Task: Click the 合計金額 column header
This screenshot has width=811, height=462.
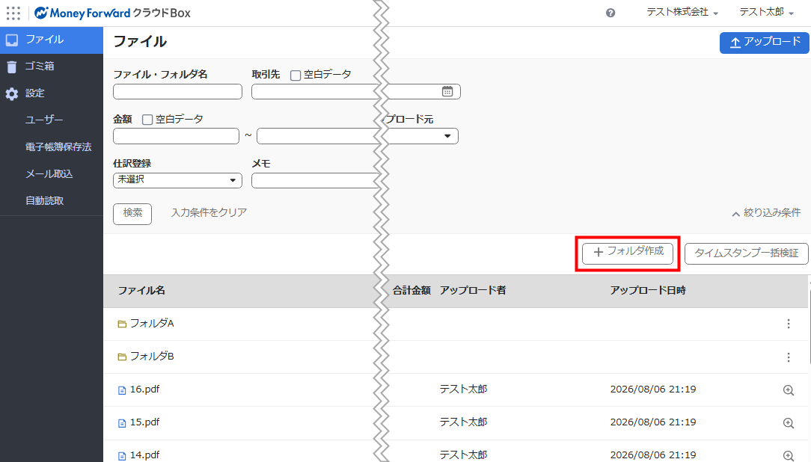Action: [x=411, y=290]
